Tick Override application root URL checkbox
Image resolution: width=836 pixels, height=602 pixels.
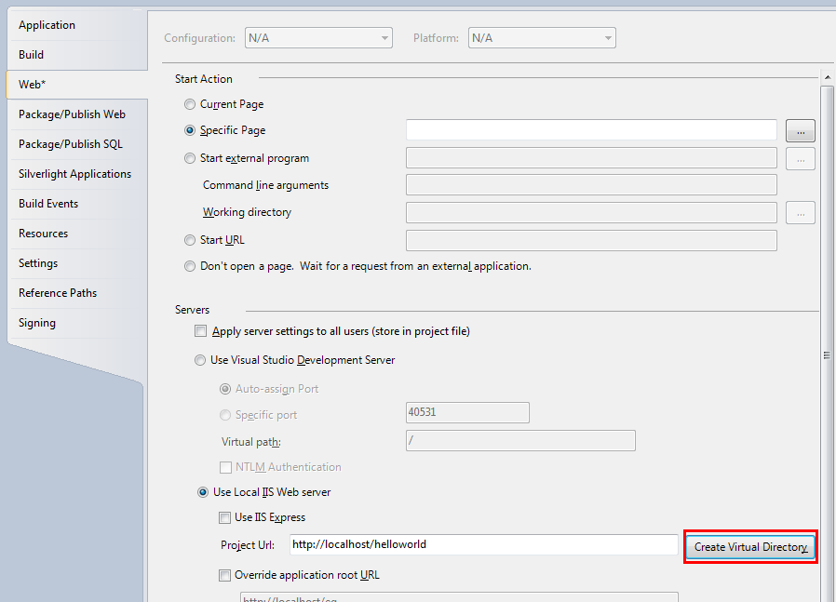point(224,575)
